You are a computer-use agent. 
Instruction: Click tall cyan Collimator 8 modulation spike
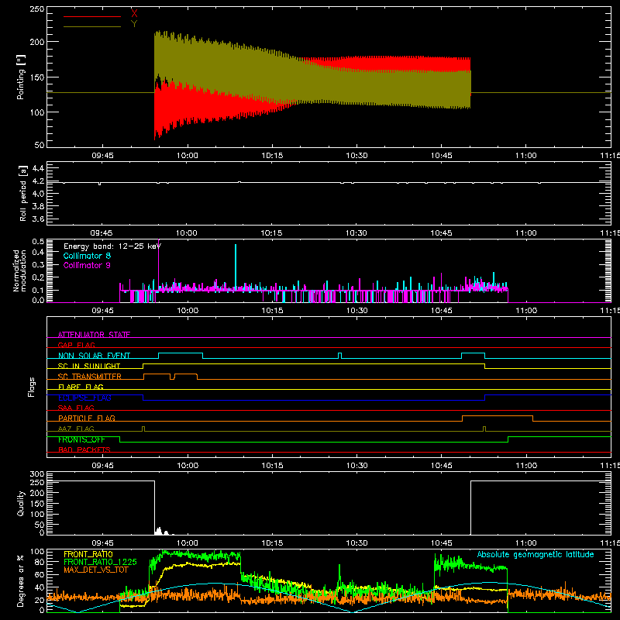click(236, 267)
